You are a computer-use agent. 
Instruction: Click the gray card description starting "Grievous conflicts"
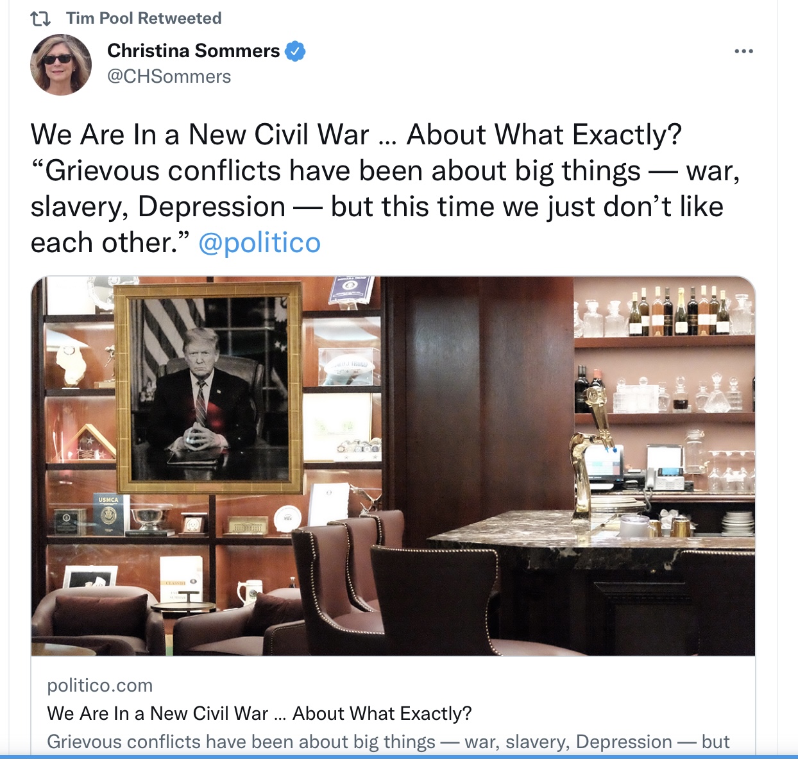(x=388, y=742)
